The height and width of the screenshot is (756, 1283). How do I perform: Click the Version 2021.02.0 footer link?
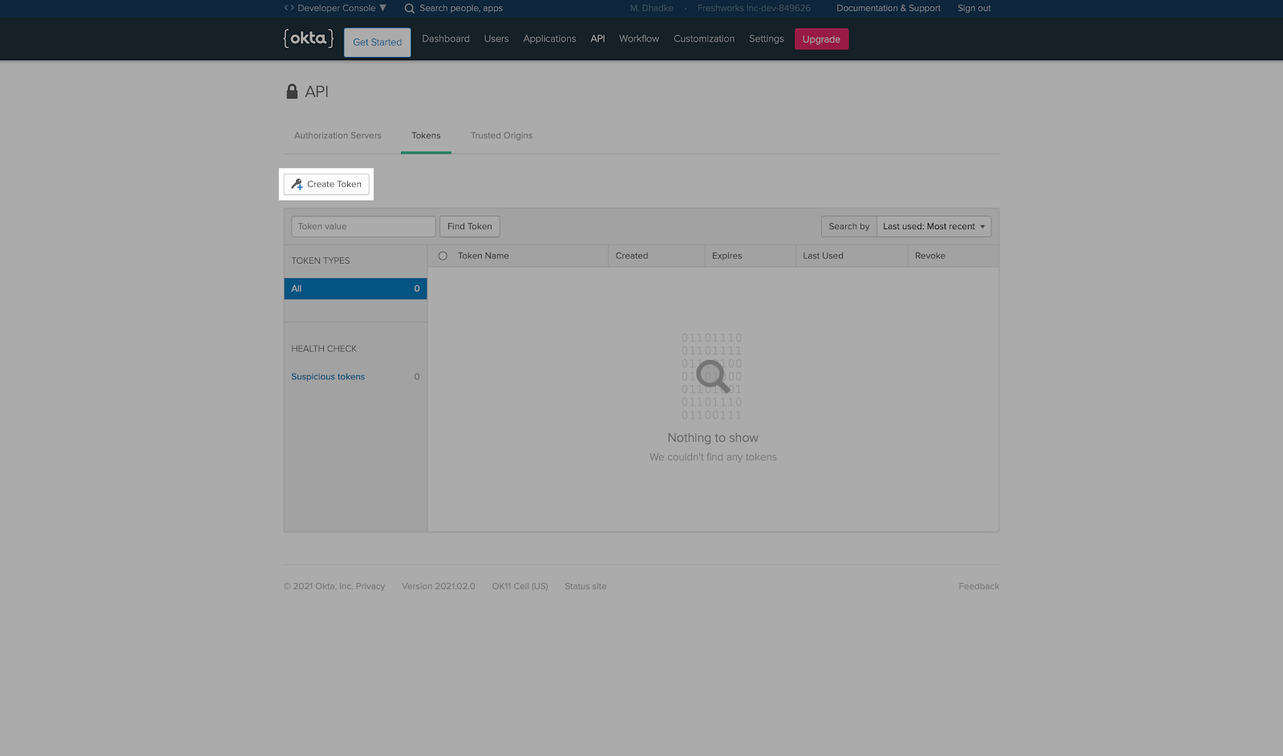[439, 587]
